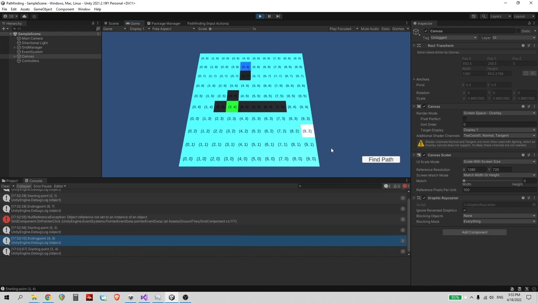The image size is (538, 303).
Task: Toggle info message filter in Console
Action: pyautogui.click(x=387, y=186)
